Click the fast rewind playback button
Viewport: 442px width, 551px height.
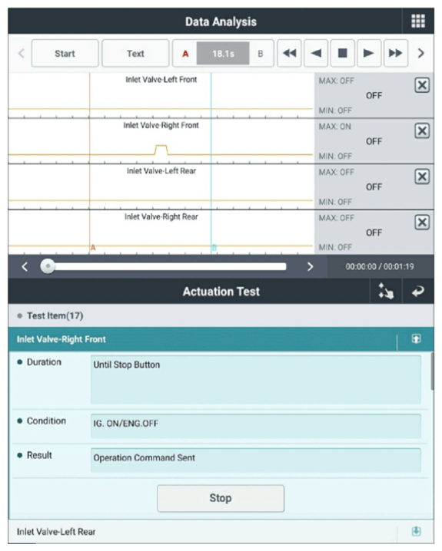tap(289, 54)
